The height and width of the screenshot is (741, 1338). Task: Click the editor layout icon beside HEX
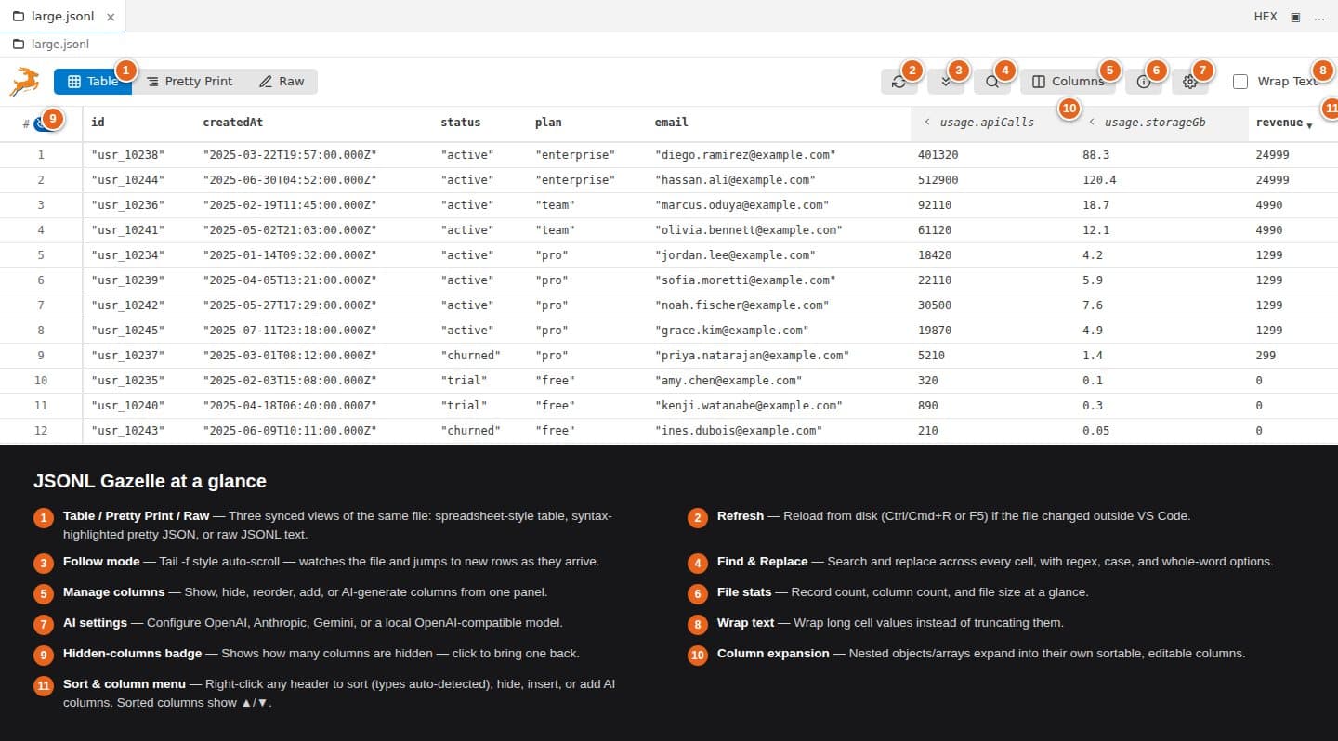pos(1295,17)
